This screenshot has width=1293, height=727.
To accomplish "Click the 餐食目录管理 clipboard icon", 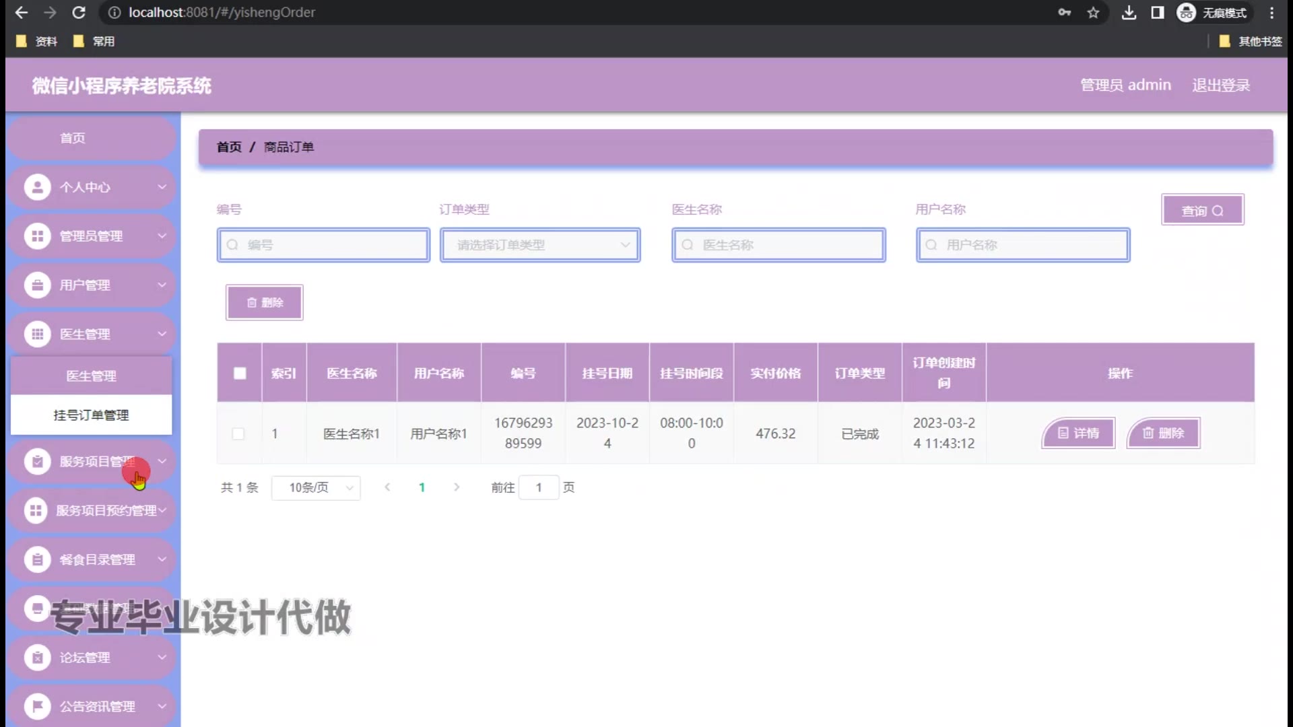I will [x=38, y=559].
